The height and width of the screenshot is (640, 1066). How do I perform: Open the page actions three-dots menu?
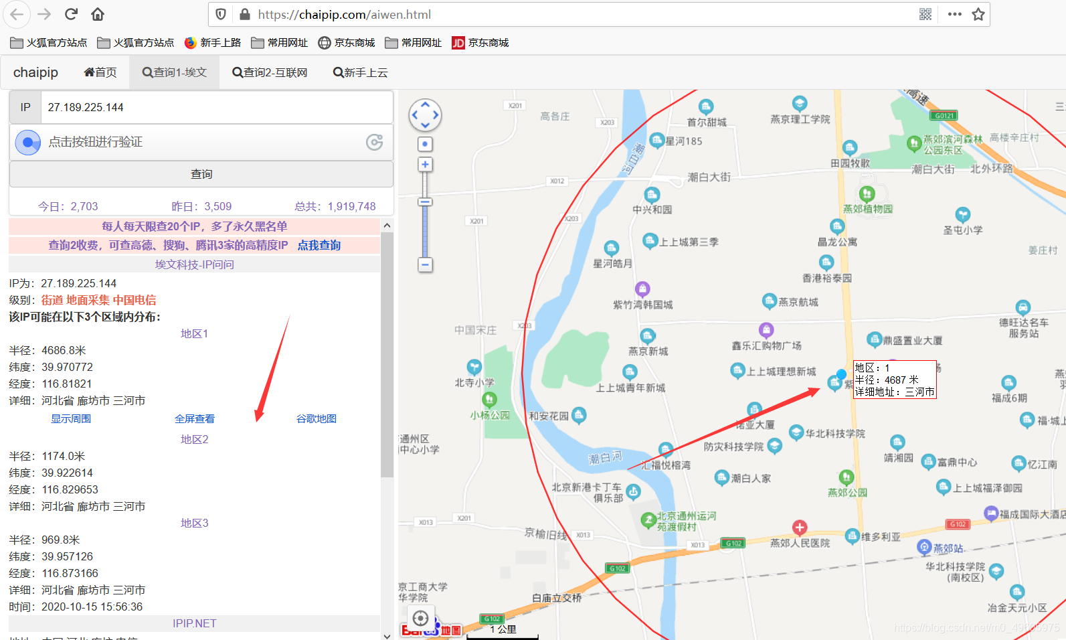pyautogui.click(x=955, y=14)
